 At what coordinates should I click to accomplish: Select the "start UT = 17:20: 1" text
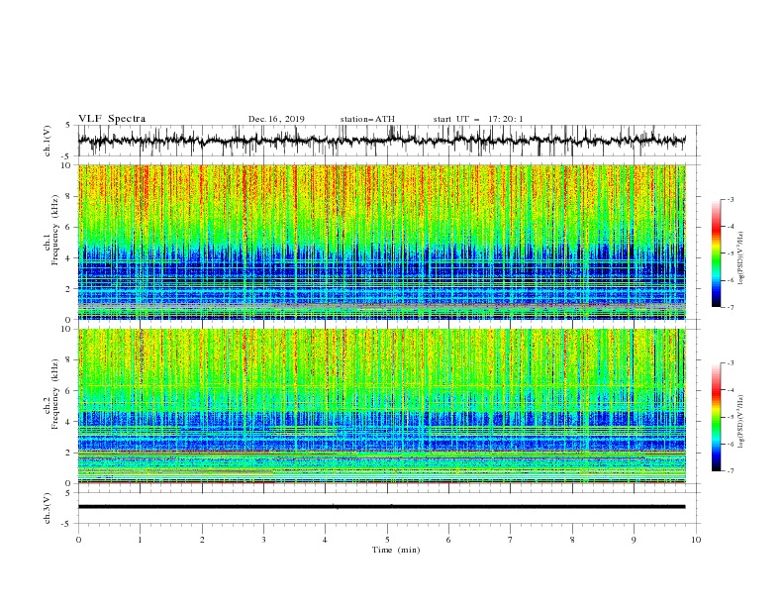click(x=478, y=119)
